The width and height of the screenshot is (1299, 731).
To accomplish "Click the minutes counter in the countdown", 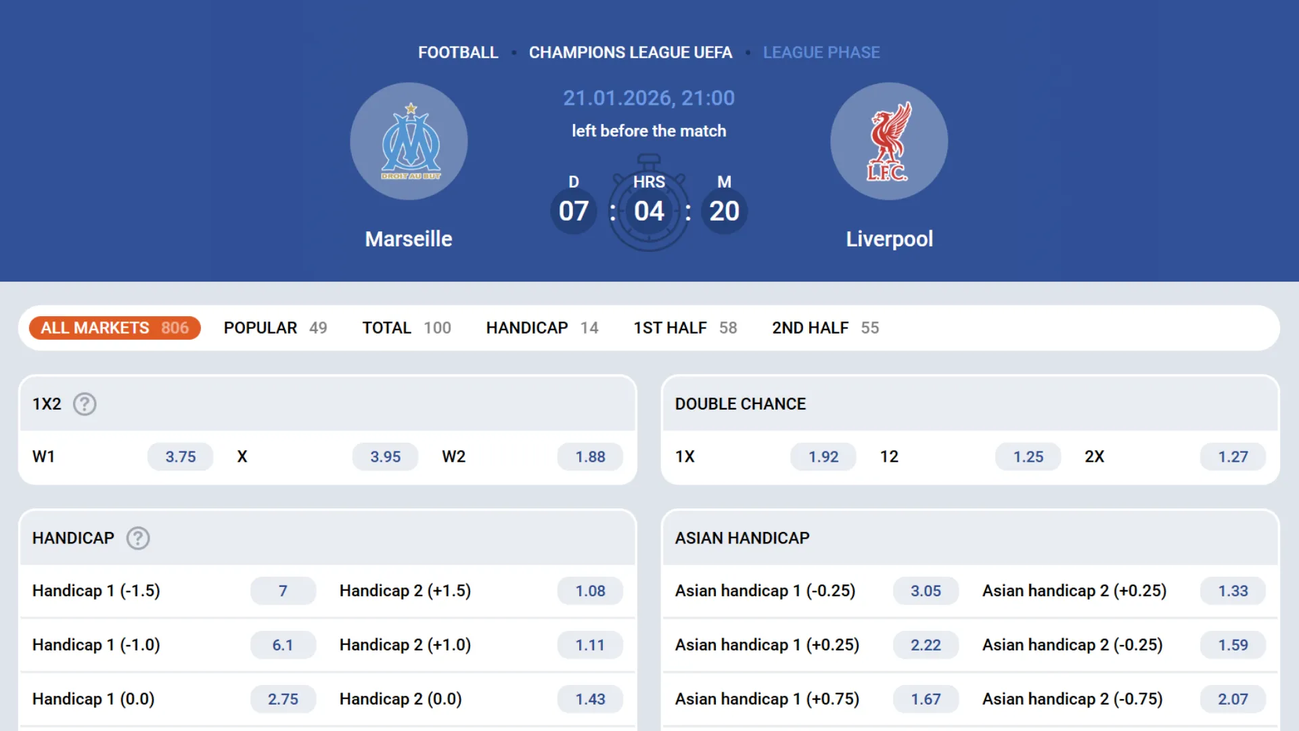I will click(x=724, y=211).
